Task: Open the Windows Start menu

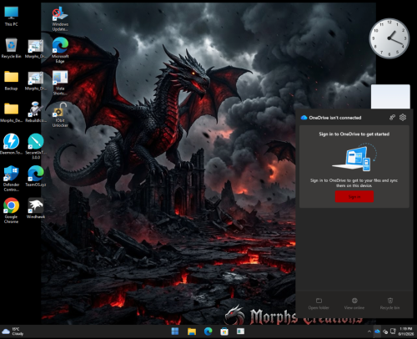Action: [175, 331]
